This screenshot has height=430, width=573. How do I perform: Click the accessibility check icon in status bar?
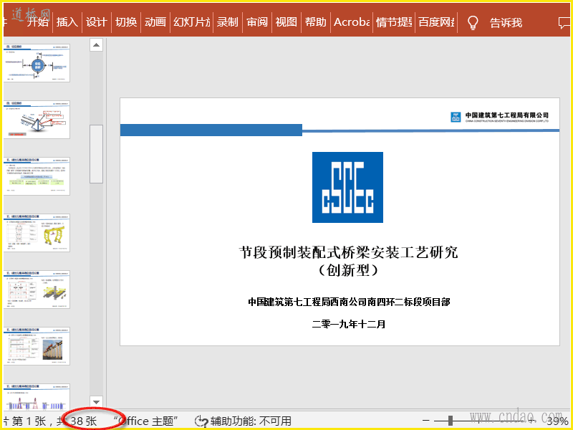click(x=201, y=421)
